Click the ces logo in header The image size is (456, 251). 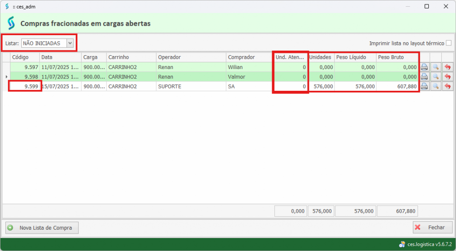pyautogui.click(x=11, y=23)
